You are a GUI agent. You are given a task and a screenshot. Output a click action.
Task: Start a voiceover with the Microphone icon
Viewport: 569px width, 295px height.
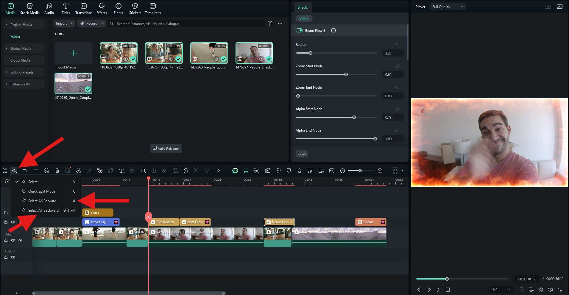[299, 171]
